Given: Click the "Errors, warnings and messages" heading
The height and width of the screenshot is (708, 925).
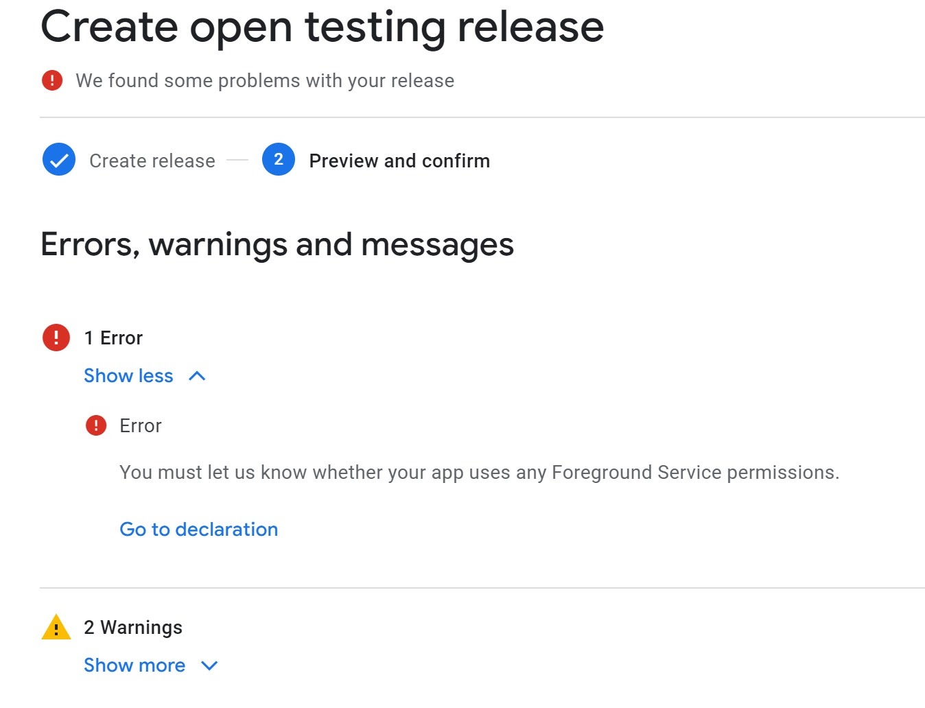Looking at the screenshot, I should pos(277,245).
